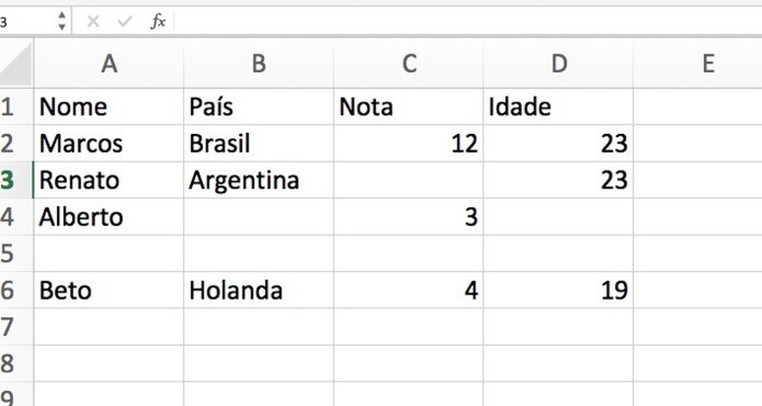This screenshot has width=762, height=406.
Task: Click the Name Box cell reference field
Action: [x=27, y=22]
